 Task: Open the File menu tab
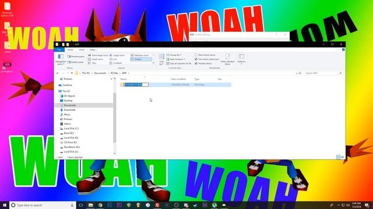click(59, 50)
